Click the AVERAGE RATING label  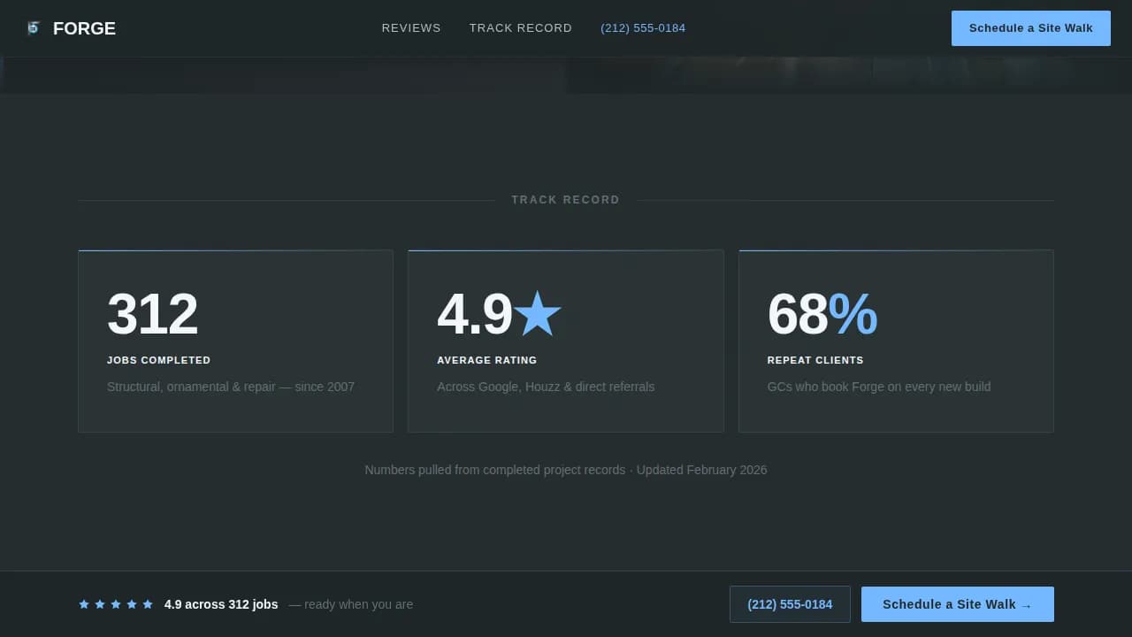tap(487, 360)
